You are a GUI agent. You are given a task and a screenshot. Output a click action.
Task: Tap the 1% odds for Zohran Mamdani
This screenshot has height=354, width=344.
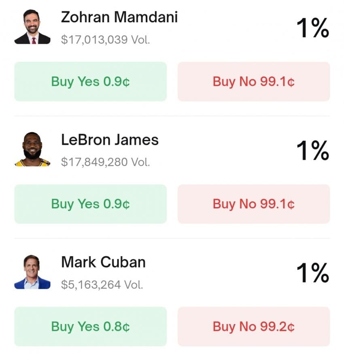[x=312, y=28]
